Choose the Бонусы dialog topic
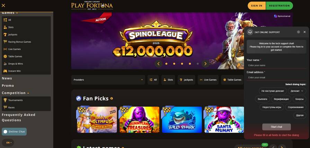The height and width of the screenshot is (148, 310). [x=299, y=99]
